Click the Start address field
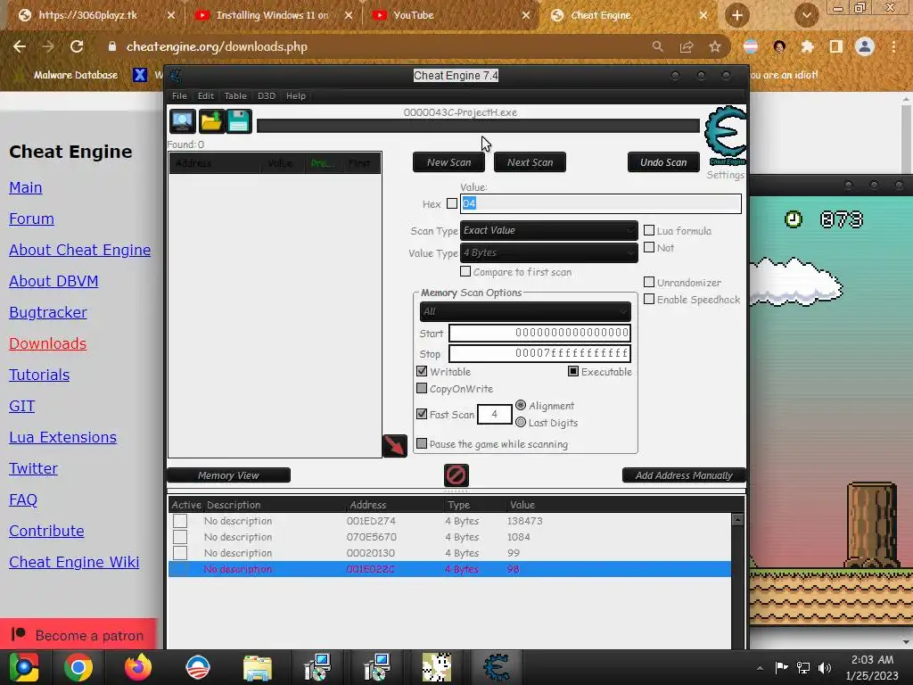913x685 pixels. (539, 333)
